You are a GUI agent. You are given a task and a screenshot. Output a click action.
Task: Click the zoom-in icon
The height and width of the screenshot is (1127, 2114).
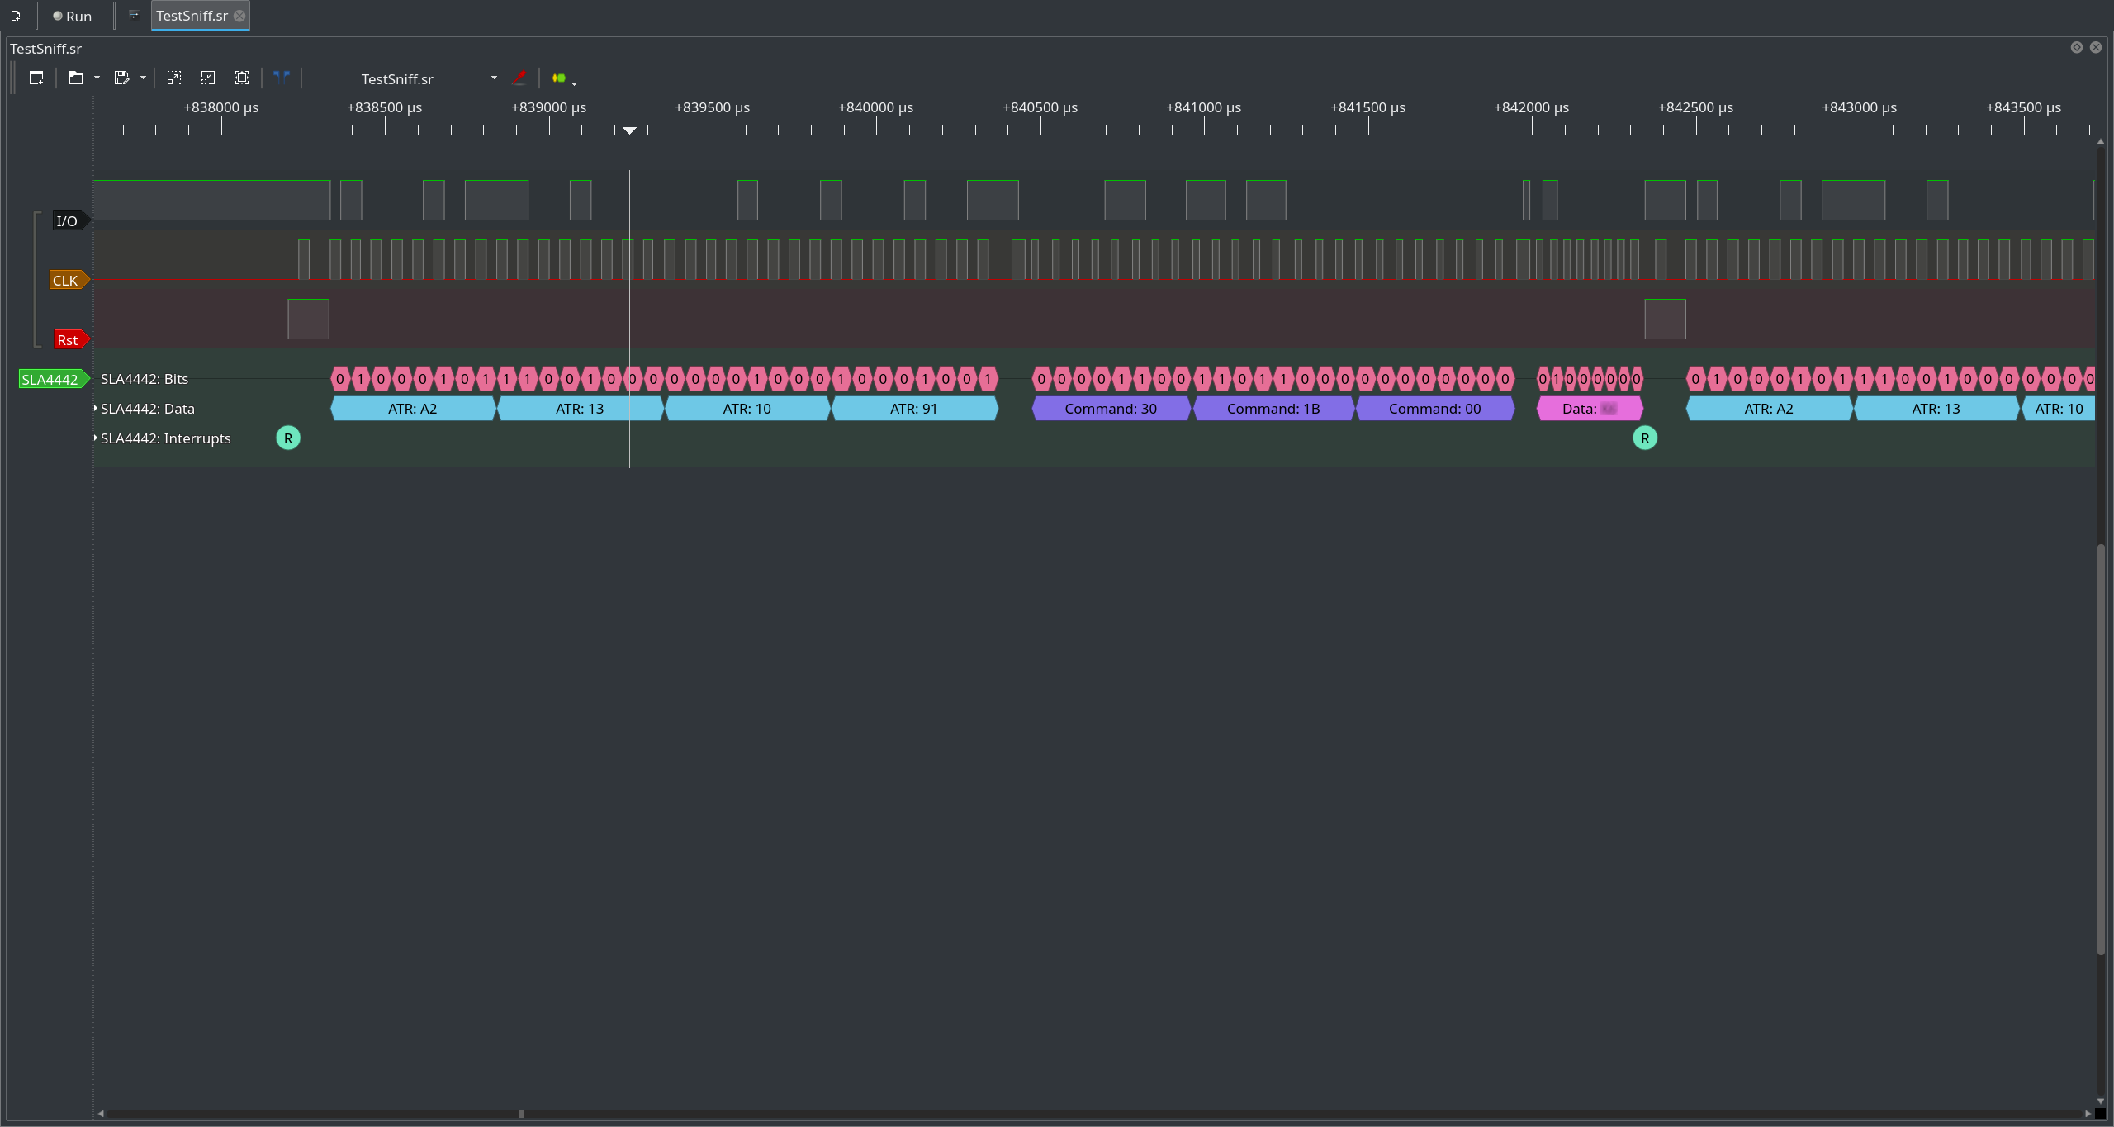174,78
